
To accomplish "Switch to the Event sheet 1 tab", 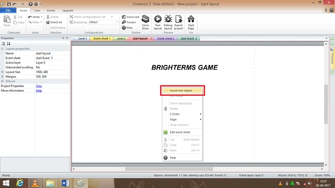I will pyautogui.click(x=102, y=39).
